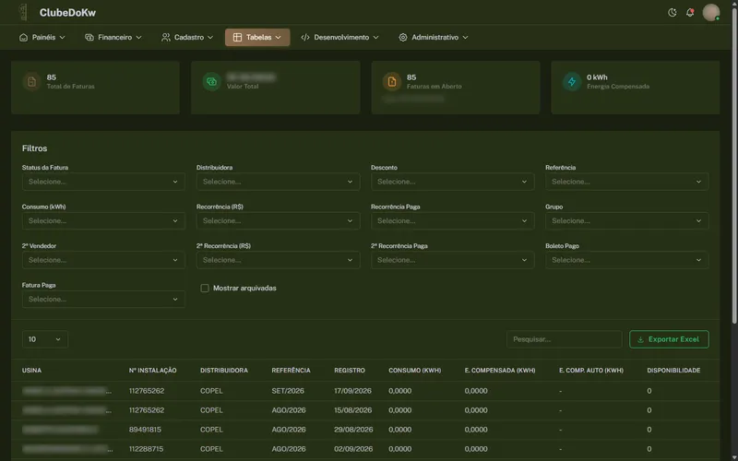The width and height of the screenshot is (738, 461).
Task: Click the ClubeDoKw logo icon
Action: [22, 13]
